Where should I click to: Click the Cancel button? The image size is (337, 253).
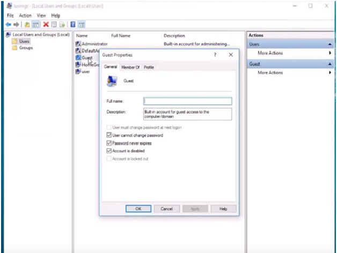(166, 209)
